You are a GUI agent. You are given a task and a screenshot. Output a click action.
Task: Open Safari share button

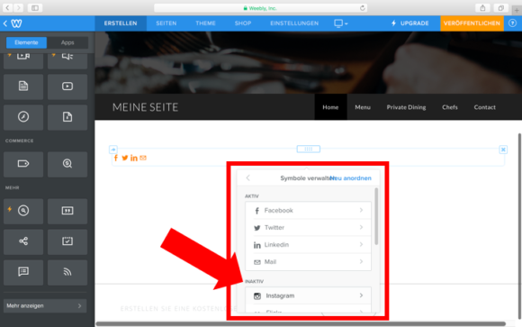(x=482, y=8)
